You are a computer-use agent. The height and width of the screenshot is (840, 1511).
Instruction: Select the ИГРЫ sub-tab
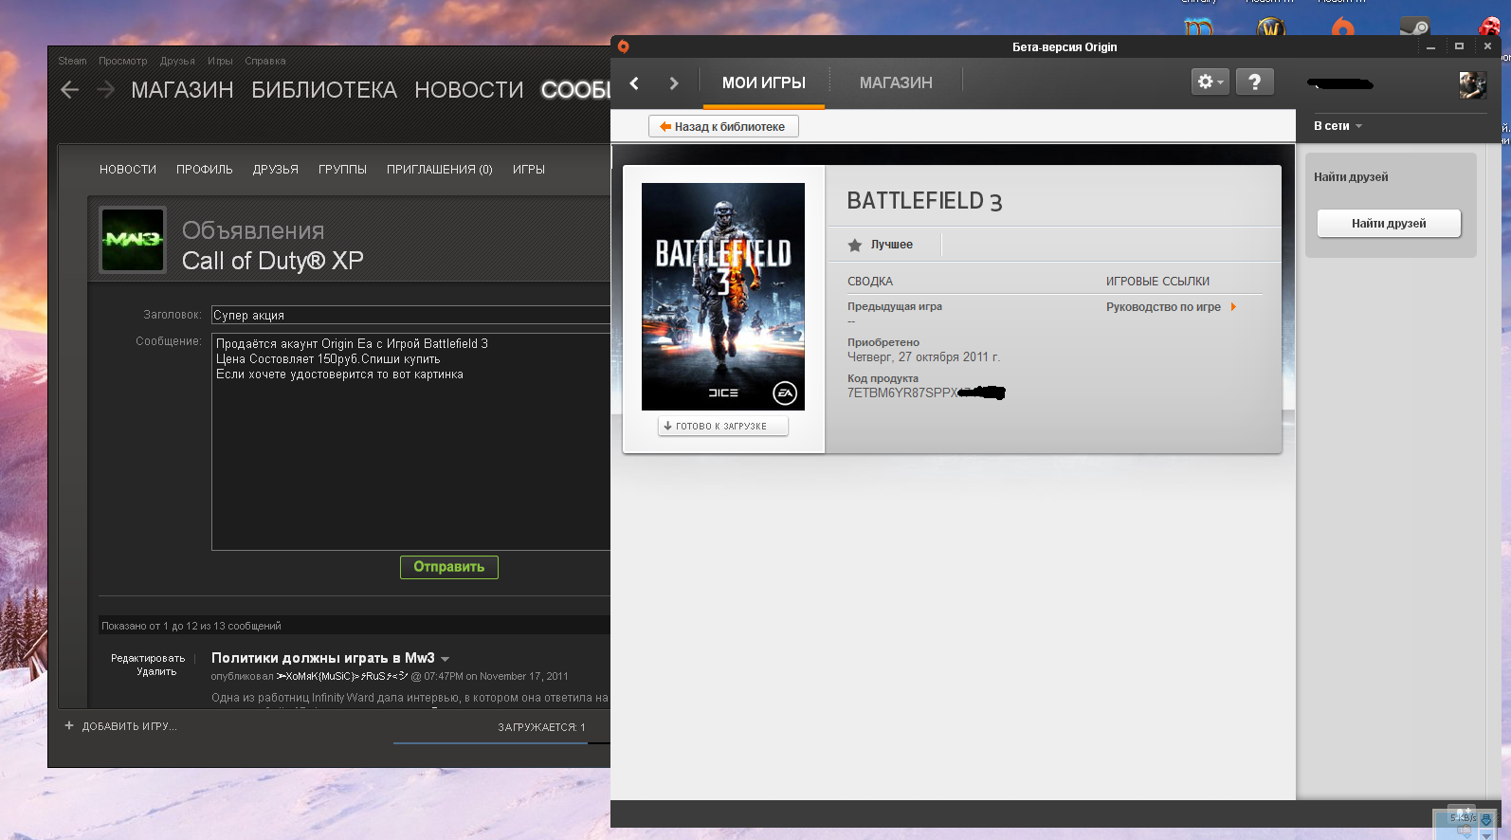click(x=529, y=170)
